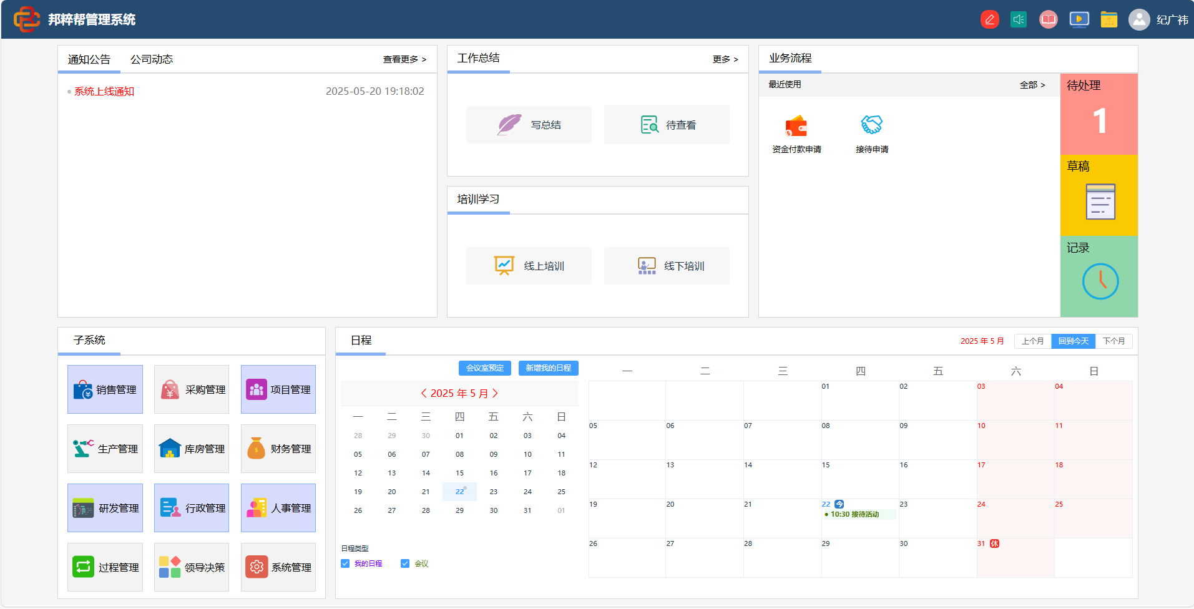Open the 资金付款申请 workflow
1194x609 pixels.
[797, 131]
